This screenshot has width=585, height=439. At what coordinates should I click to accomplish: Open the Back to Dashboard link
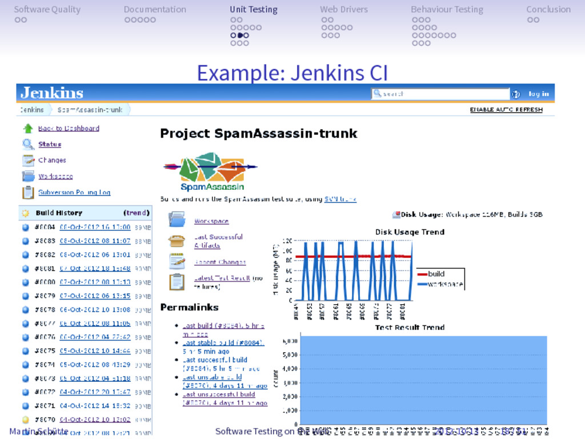pyautogui.click(x=69, y=129)
